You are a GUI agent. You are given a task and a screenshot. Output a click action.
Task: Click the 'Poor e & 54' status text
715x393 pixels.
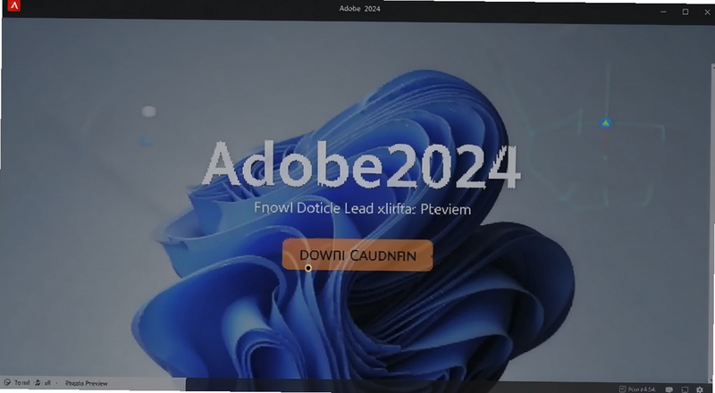point(642,389)
